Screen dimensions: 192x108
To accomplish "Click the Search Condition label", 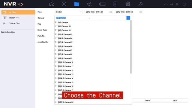I will 8,32.
